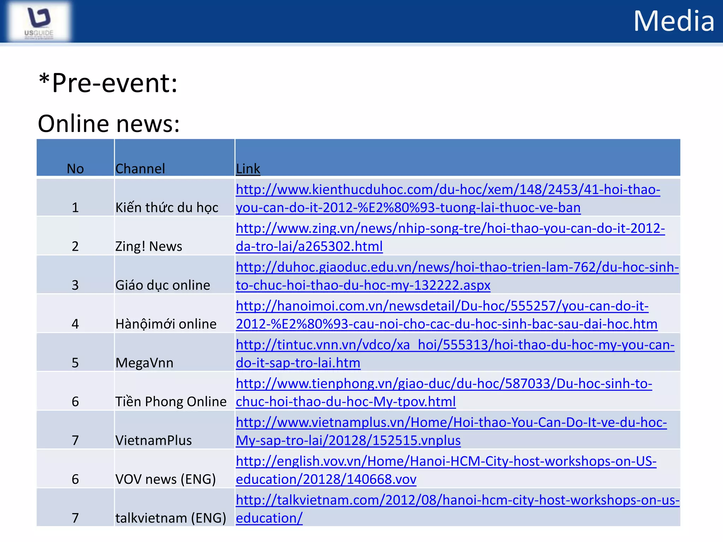The width and height of the screenshot is (723, 542).
Task: Open the vietnamplus.vn link
Action: [x=451, y=423]
